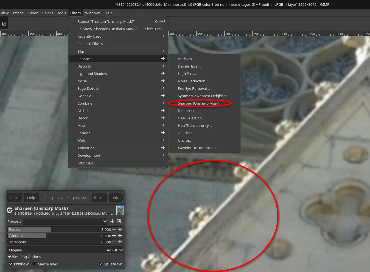
Task: Increase Amount value with the plus button
Action: (120, 235)
